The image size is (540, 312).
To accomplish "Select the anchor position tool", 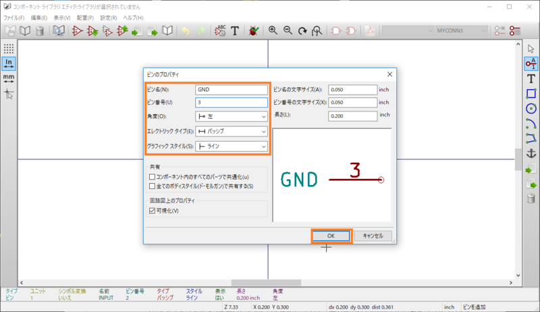I will pyautogui.click(x=531, y=153).
